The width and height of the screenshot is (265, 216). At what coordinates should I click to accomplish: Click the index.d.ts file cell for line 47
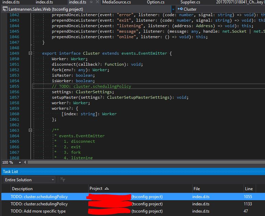tap(200, 211)
